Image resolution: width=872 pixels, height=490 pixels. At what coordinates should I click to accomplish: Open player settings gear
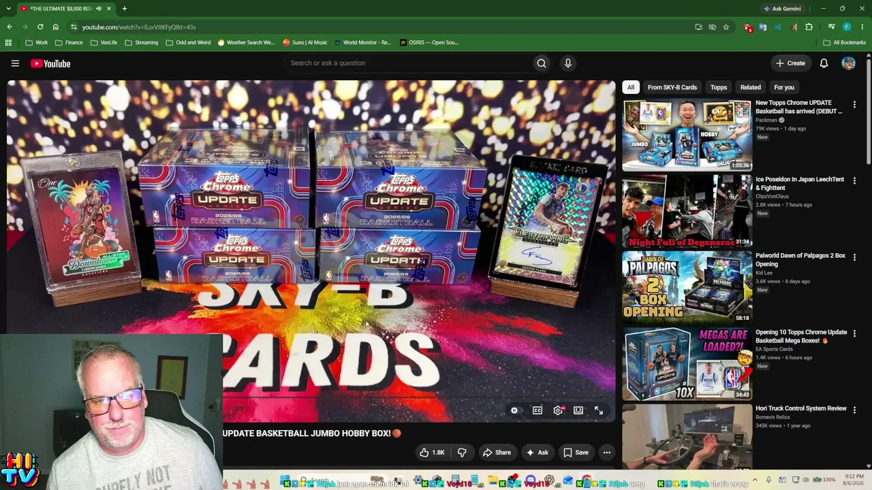(558, 410)
